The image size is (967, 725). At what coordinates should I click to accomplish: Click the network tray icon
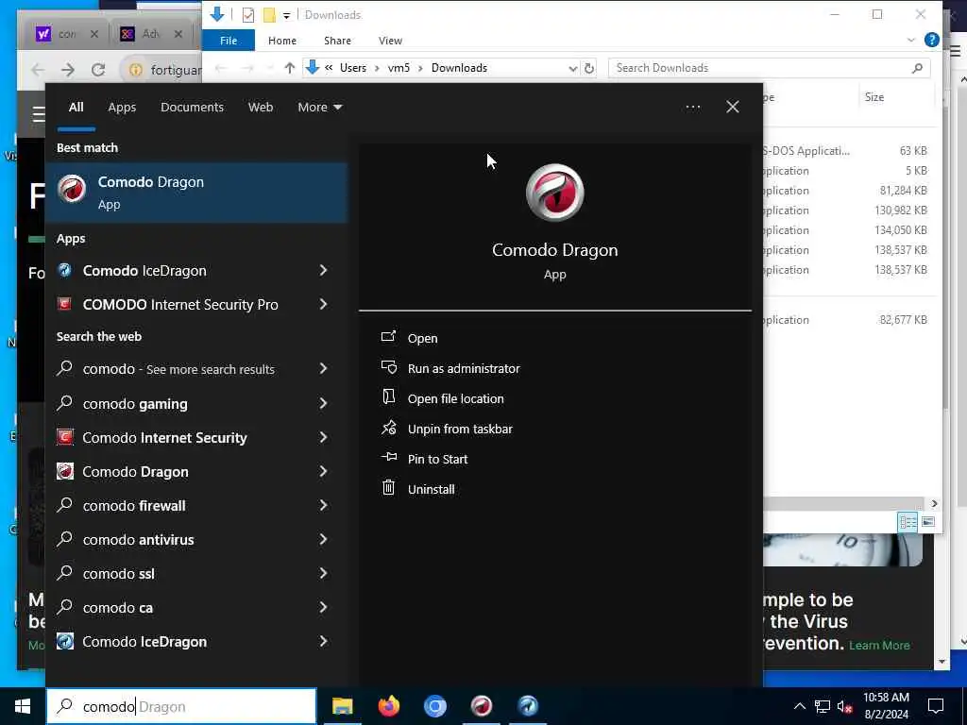(823, 706)
